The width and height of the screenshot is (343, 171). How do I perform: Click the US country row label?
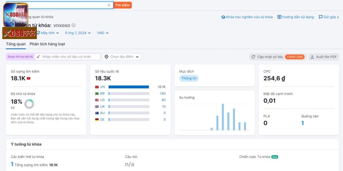[x=102, y=100]
